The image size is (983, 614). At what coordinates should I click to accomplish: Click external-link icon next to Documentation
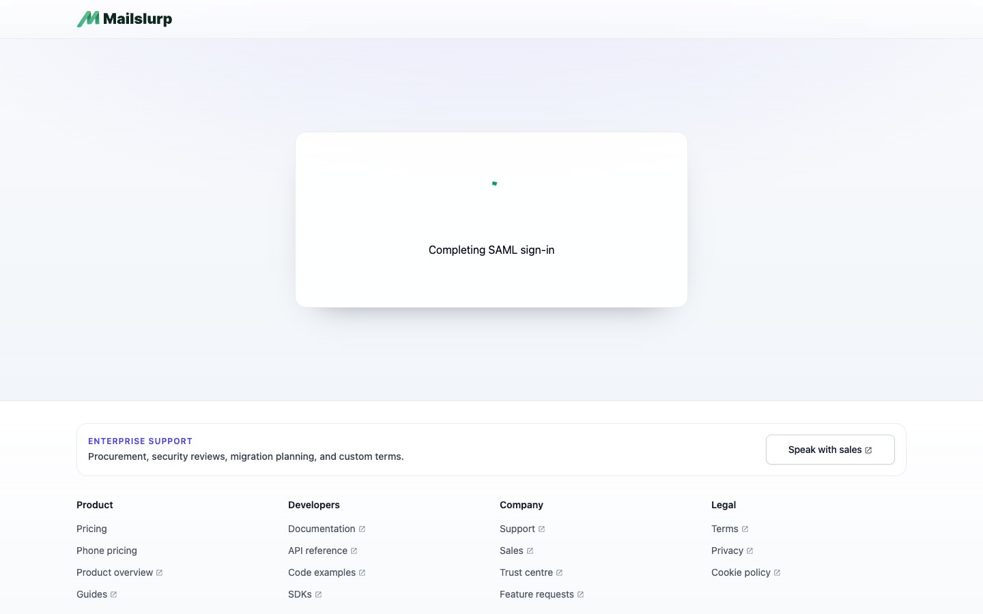pos(362,529)
